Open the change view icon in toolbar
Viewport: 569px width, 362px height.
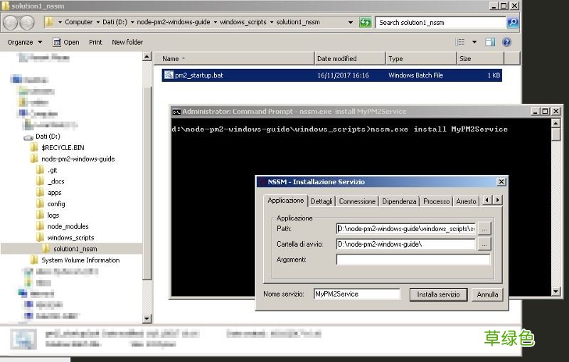coord(459,42)
